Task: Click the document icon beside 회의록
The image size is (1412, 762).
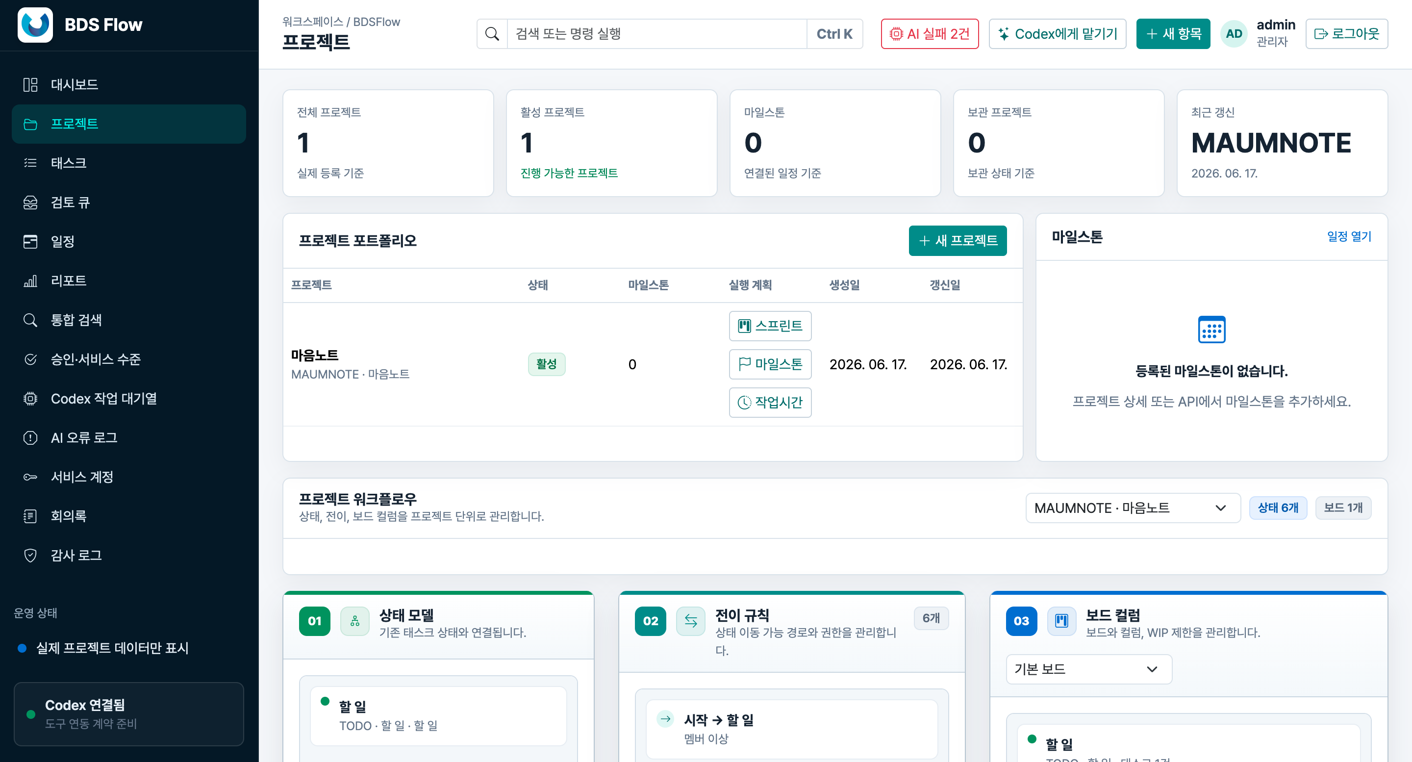Action: click(x=30, y=516)
